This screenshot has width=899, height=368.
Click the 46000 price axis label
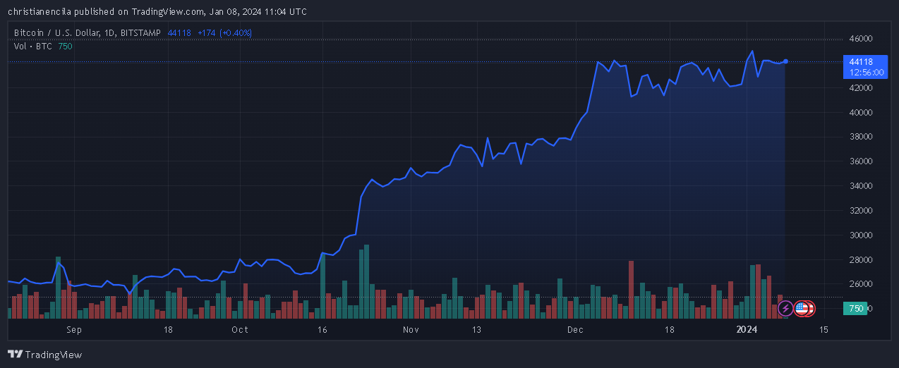click(860, 39)
